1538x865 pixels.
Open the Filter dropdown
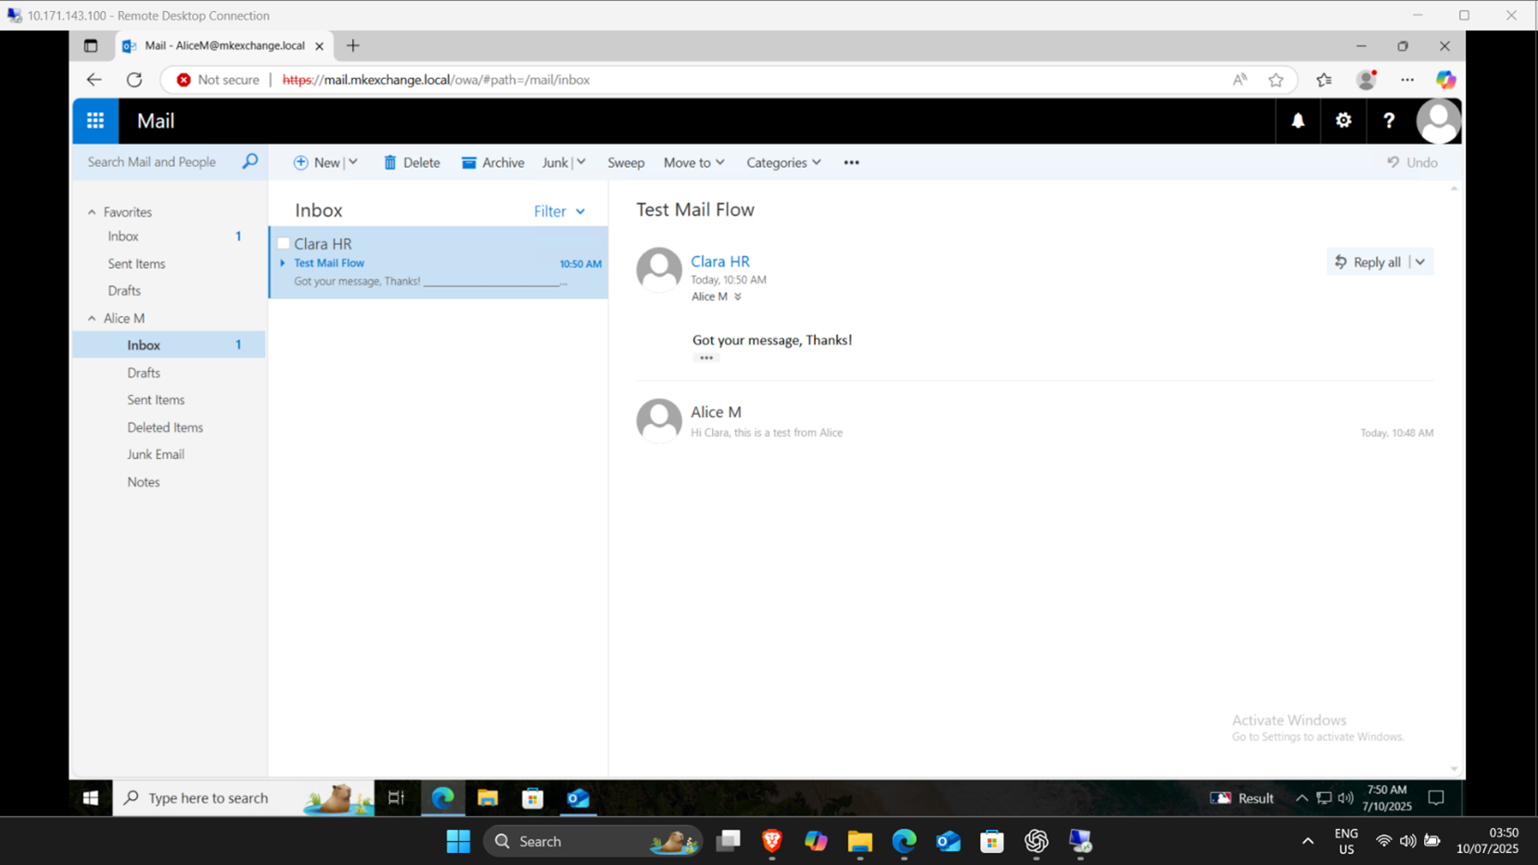click(x=559, y=211)
